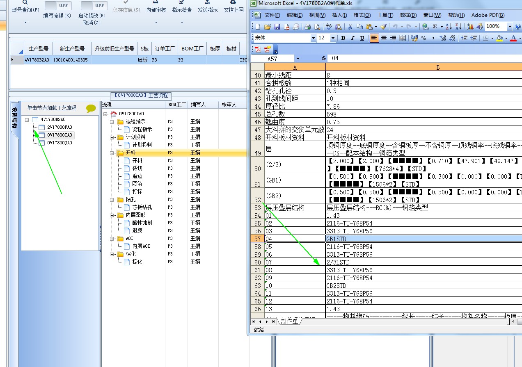
Task: Click Excel's Spelling check icon
Action: coord(329,27)
